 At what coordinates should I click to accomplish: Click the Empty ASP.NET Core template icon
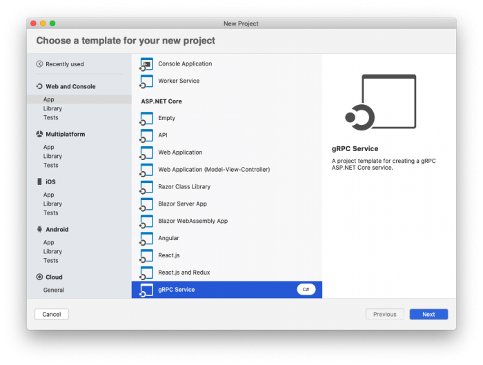click(x=146, y=119)
